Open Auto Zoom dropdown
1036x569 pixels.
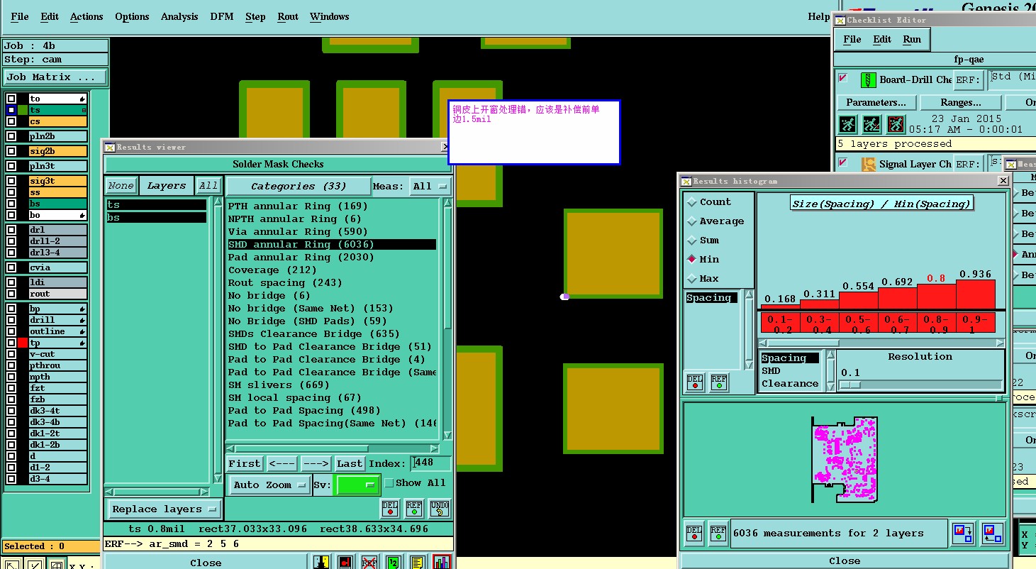[271, 485]
